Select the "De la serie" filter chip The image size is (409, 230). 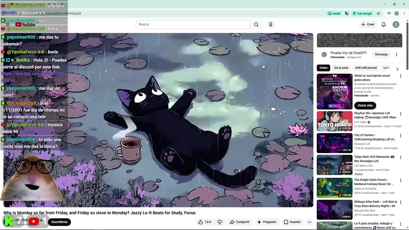click(341, 68)
